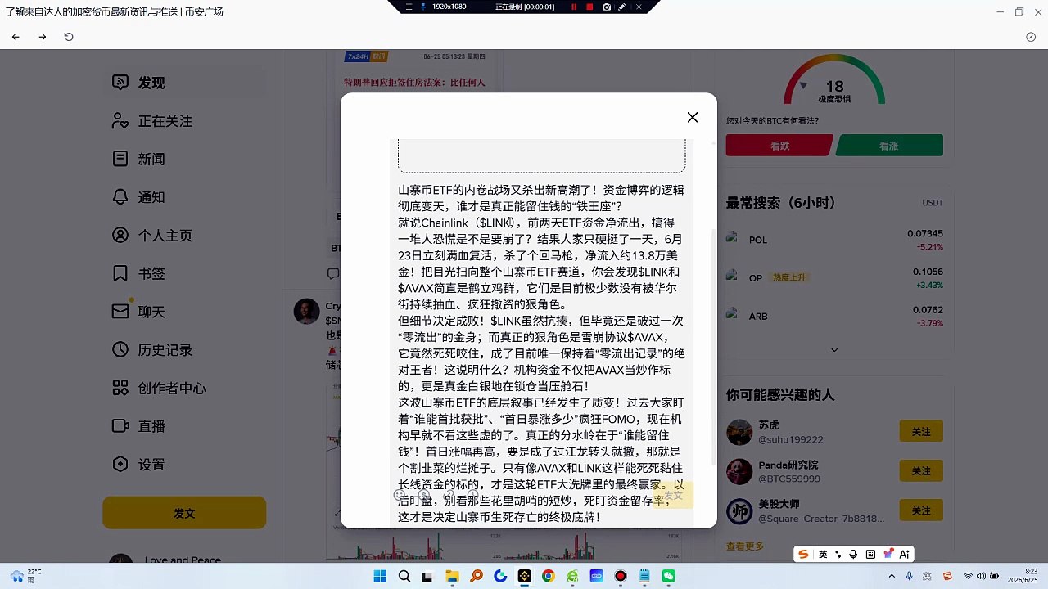This screenshot has width=1048, height=589.
Task: Follow 苏虎 with the 关注 button
Action: [921, 431]
